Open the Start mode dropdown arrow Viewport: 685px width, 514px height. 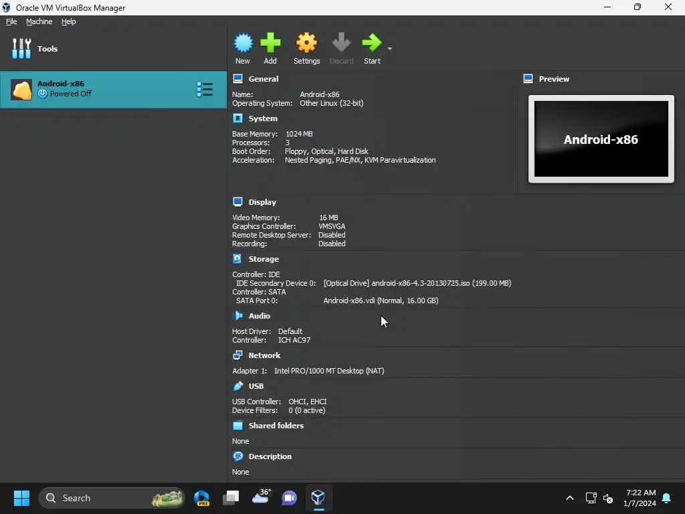click(390, 48)
